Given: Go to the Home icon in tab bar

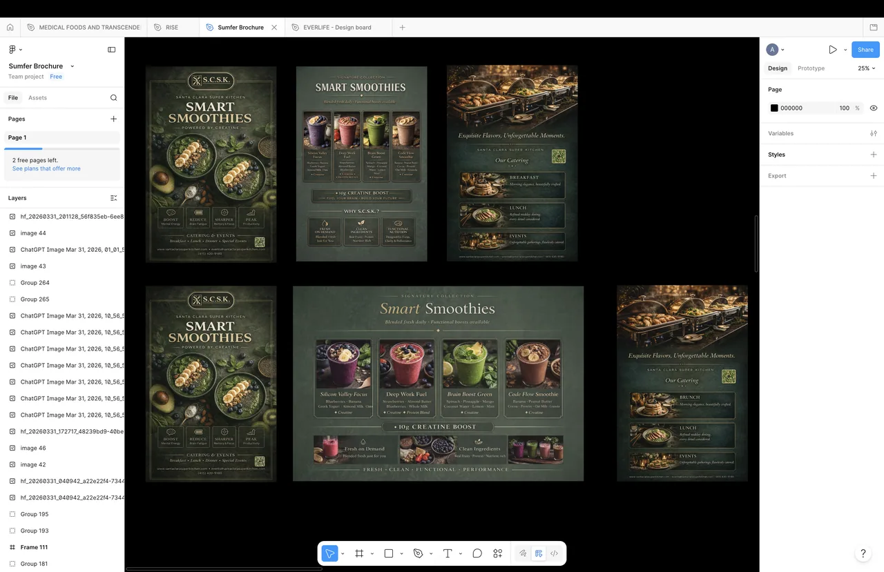Looking at the screenshot, I should click(10, 28).
